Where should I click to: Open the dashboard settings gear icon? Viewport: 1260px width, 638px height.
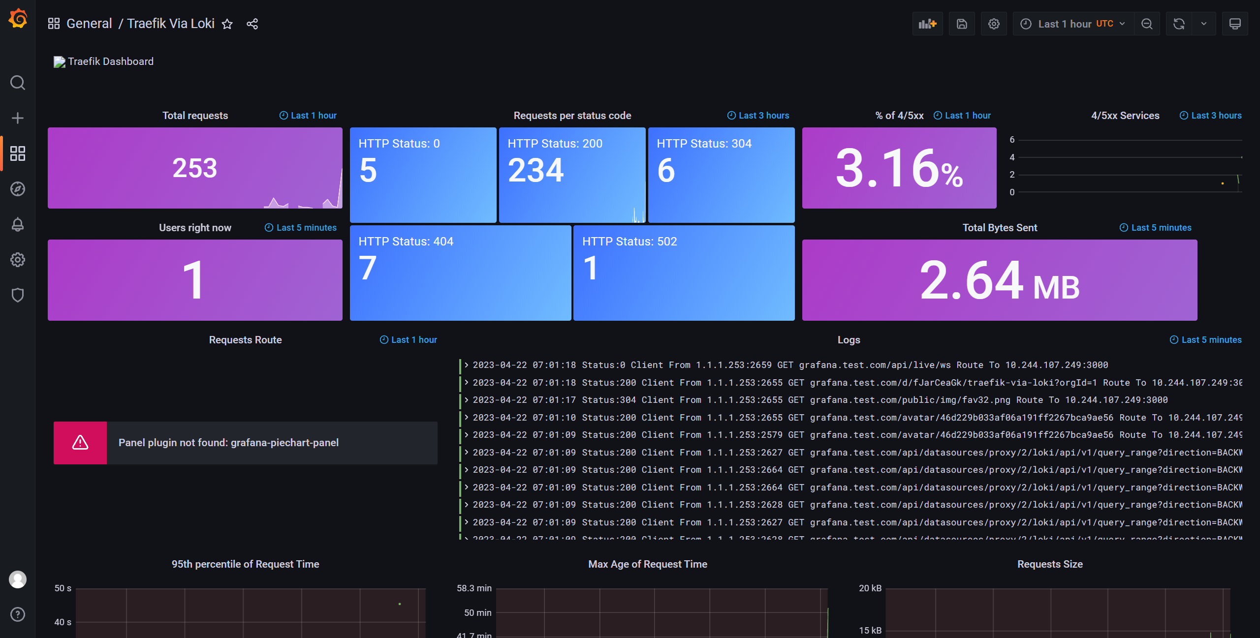tap(994, 24)
